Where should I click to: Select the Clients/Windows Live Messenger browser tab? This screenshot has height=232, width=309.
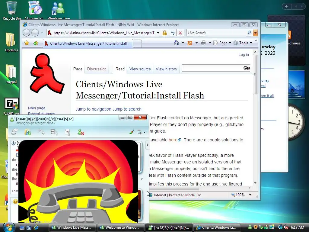(x=88, y=43)
